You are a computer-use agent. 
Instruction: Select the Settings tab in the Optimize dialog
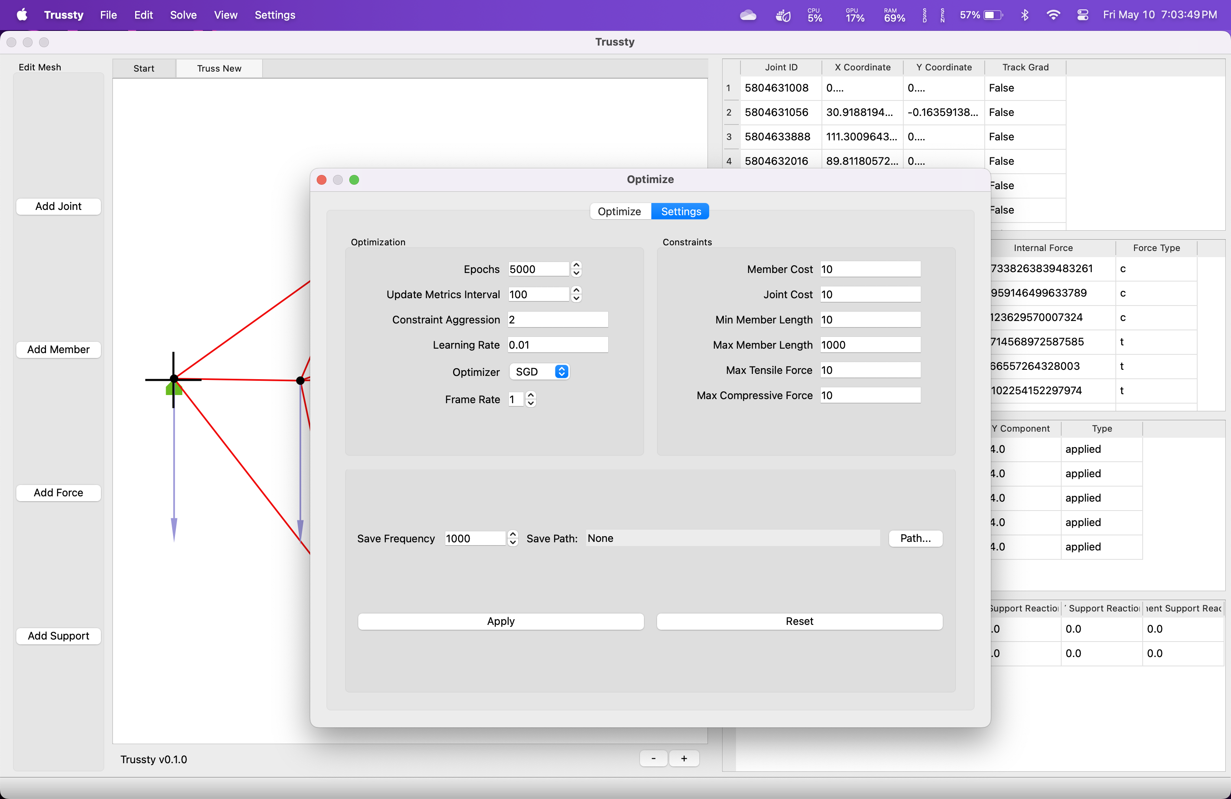pyautogui.click(x=681, y=212)
